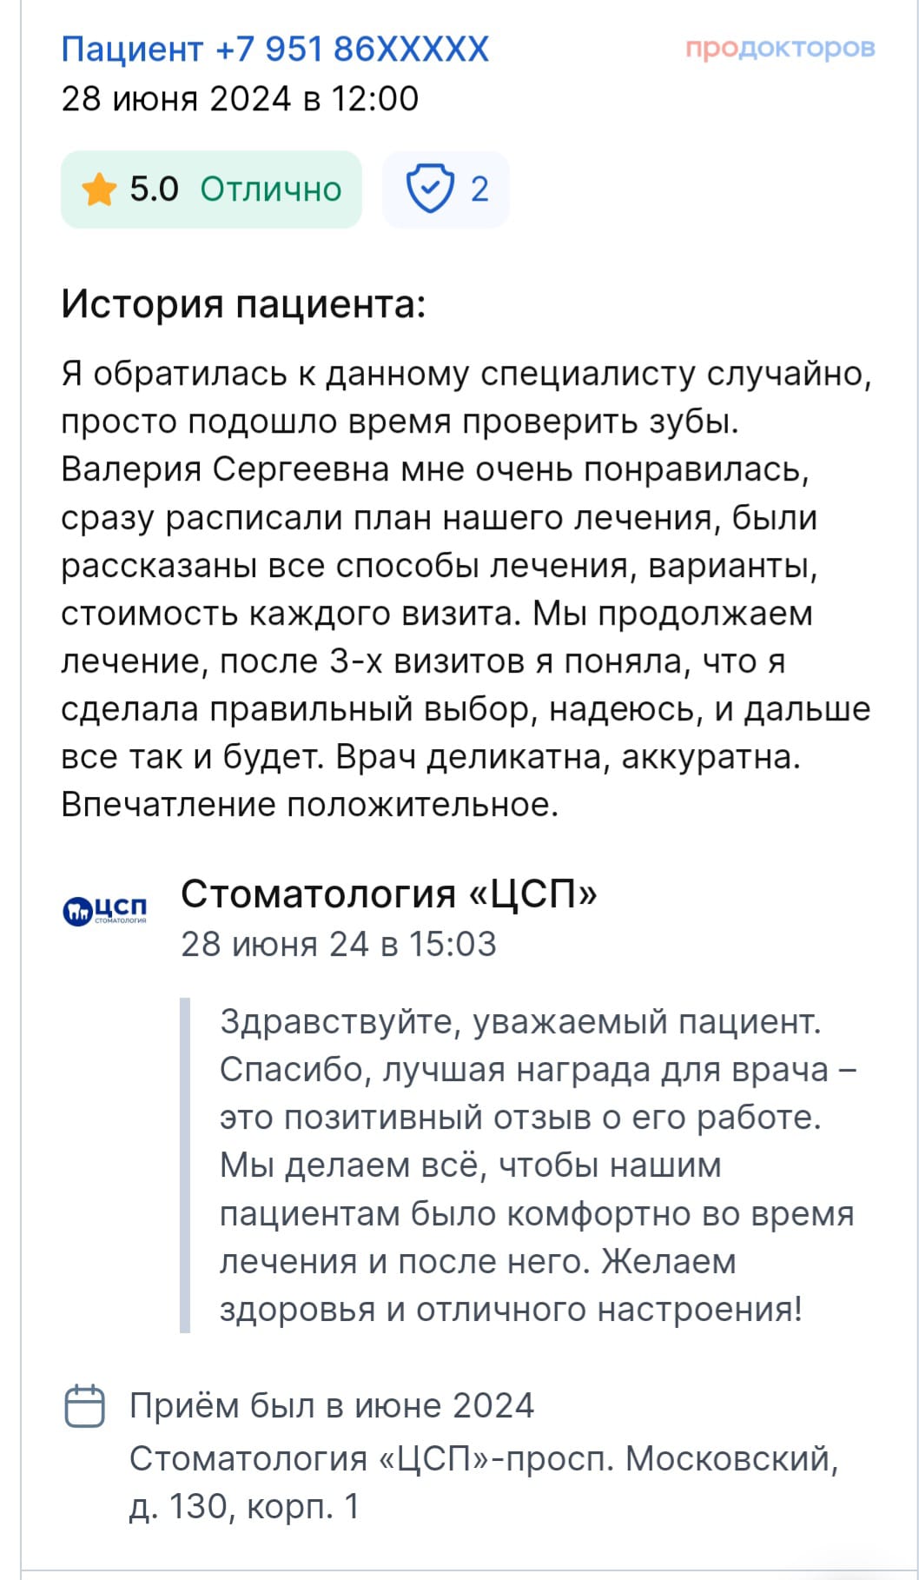Click the clinic reply timestamp 28 июня 24 в 15:03
The width and height of the screenshot is (919, 1580).
pyautogui.click(x=339, y=944)
